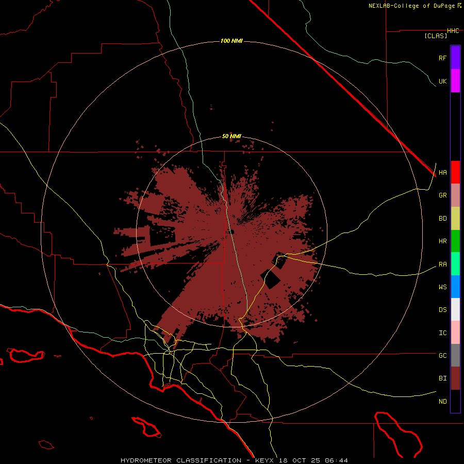The height and width of the screenshot is (464, 464).
Task: Click the GR legend label
Action: [442, 195]
